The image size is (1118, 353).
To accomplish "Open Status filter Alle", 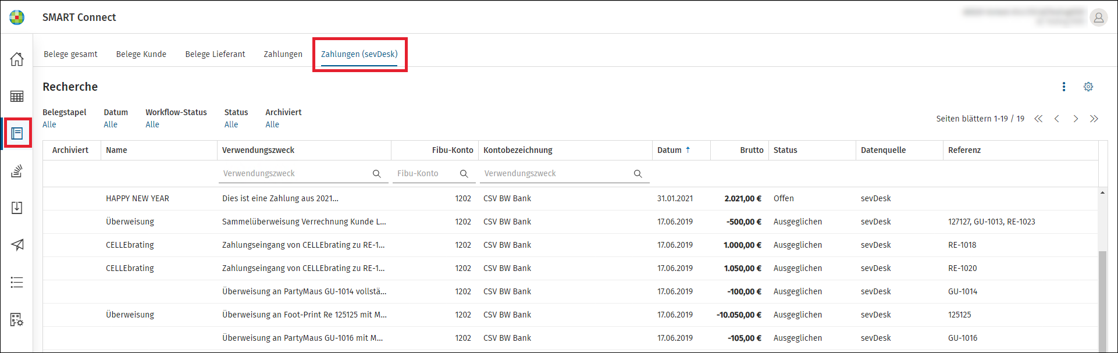I will [232, 124].
